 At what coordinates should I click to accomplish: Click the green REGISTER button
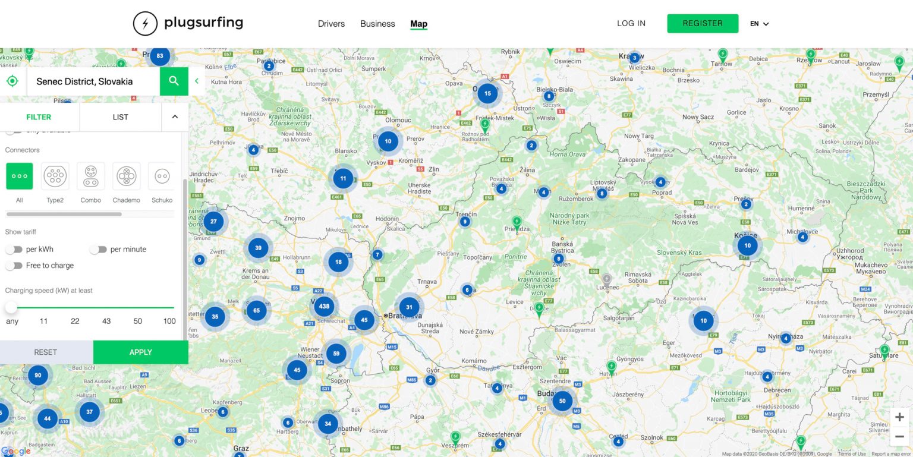click(x=703, y=23)
